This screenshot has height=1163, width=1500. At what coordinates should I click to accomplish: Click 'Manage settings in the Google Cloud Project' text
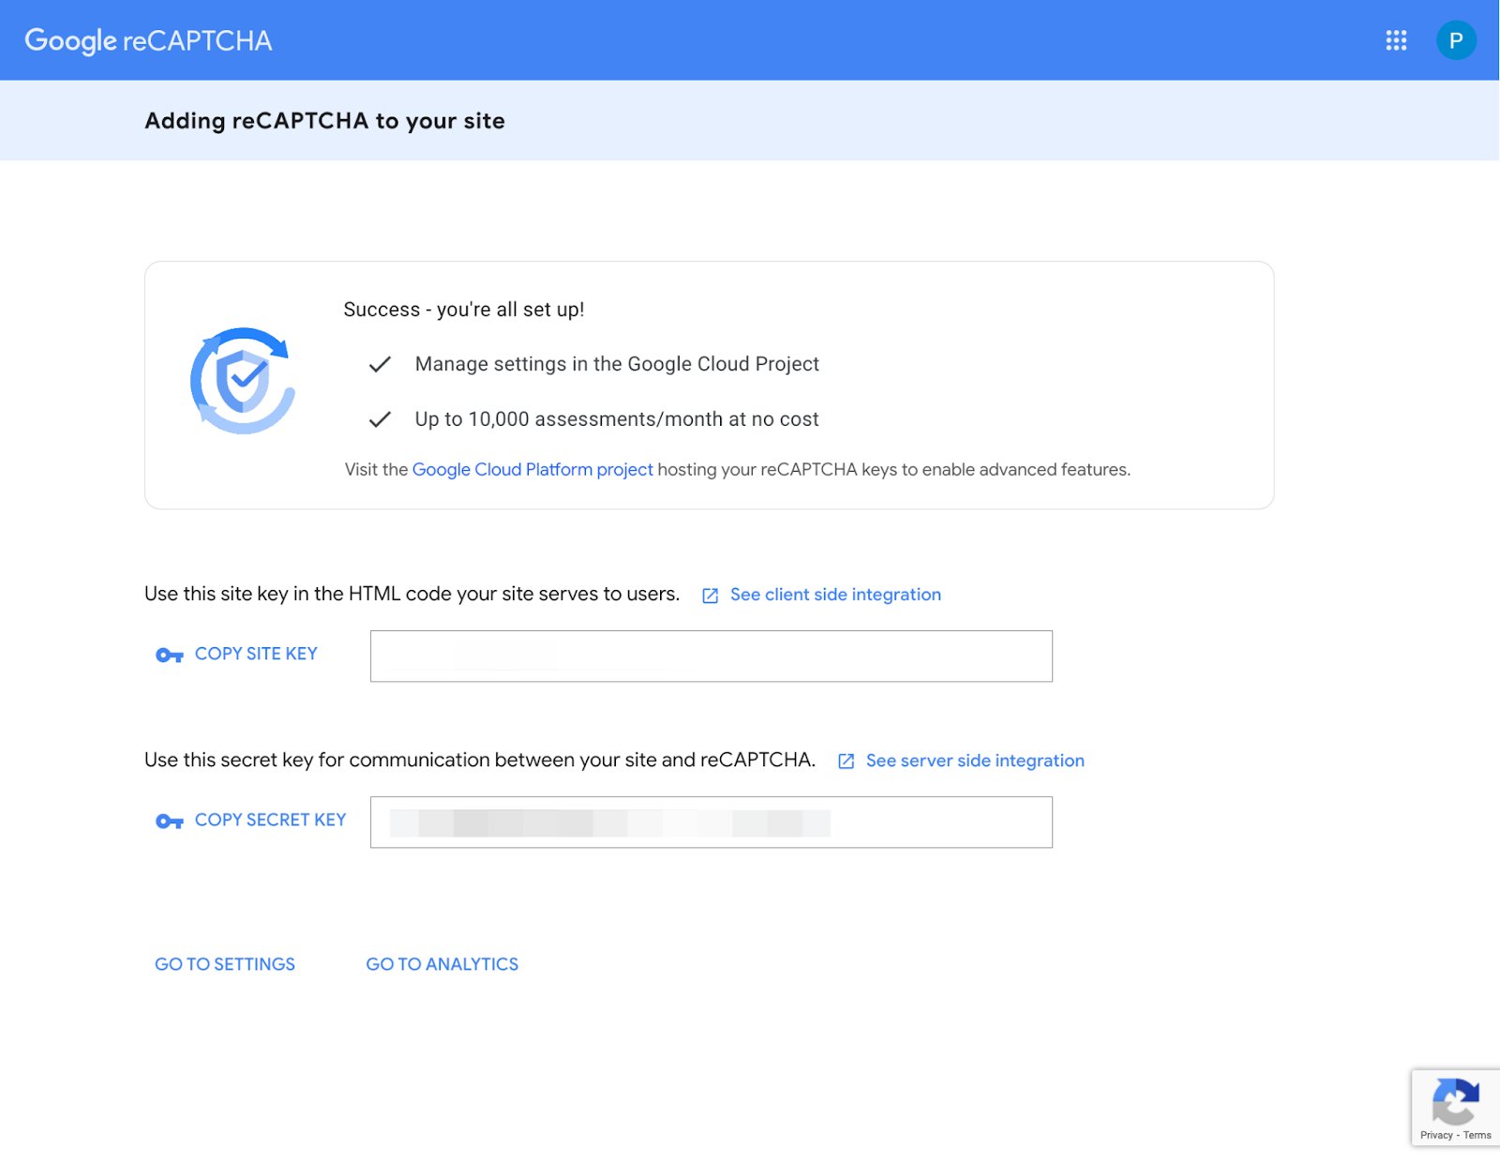pyautogui.click(x=617, y=364)
